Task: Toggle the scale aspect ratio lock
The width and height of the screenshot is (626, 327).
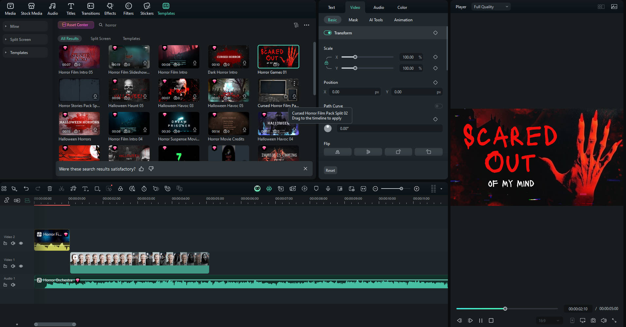Action: click(x=326, y=63)
